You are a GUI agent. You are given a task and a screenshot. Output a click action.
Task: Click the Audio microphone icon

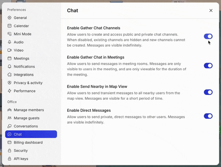pyautogui.click(x=9, y=42)
